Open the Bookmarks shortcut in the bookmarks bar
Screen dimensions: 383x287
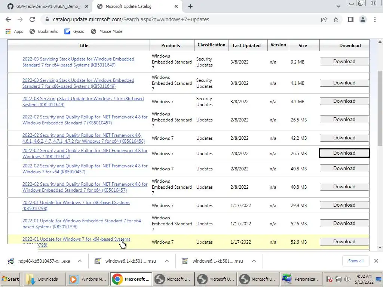[x=44, y=31]
